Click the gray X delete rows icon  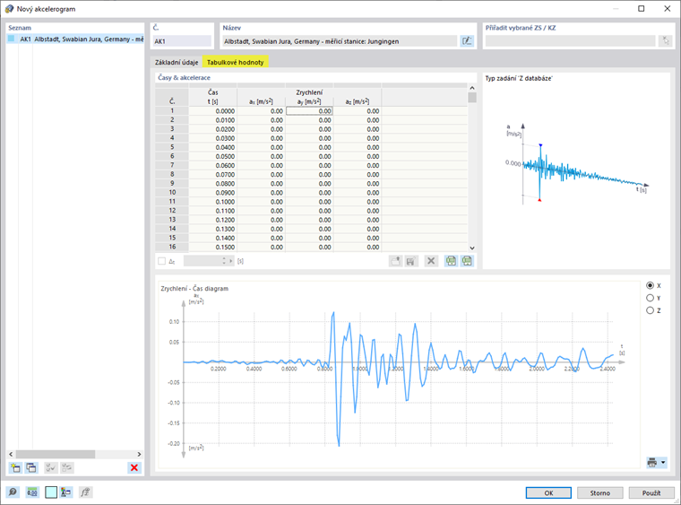pyautogui.click(x=431, y=261)
